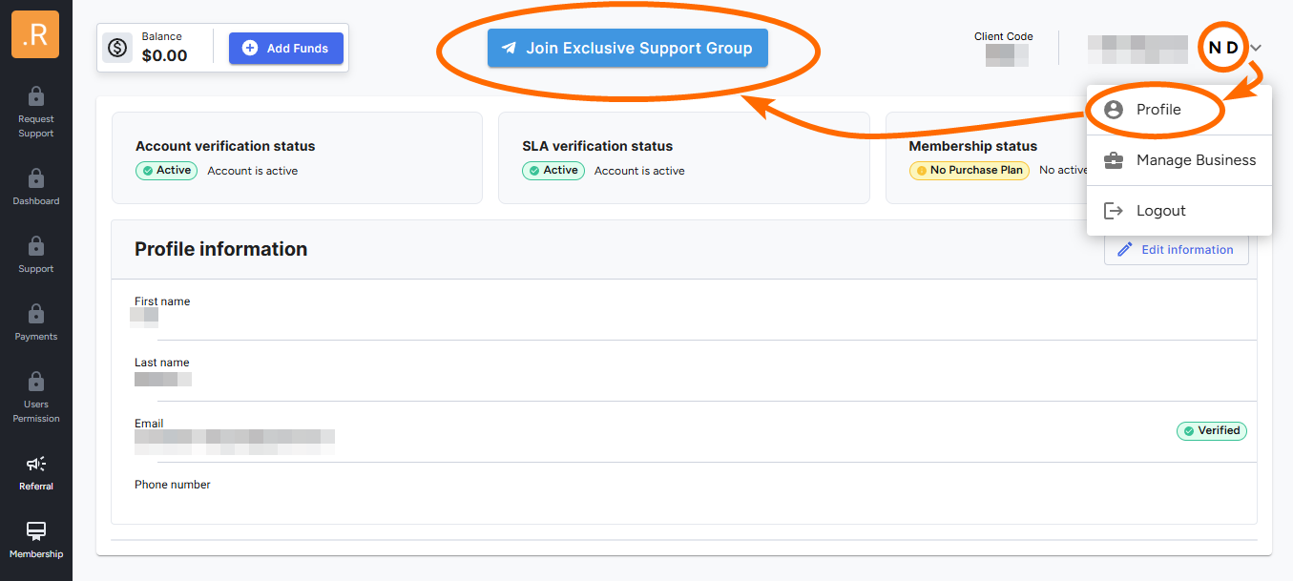Click the Membership status title

(973, 146)
